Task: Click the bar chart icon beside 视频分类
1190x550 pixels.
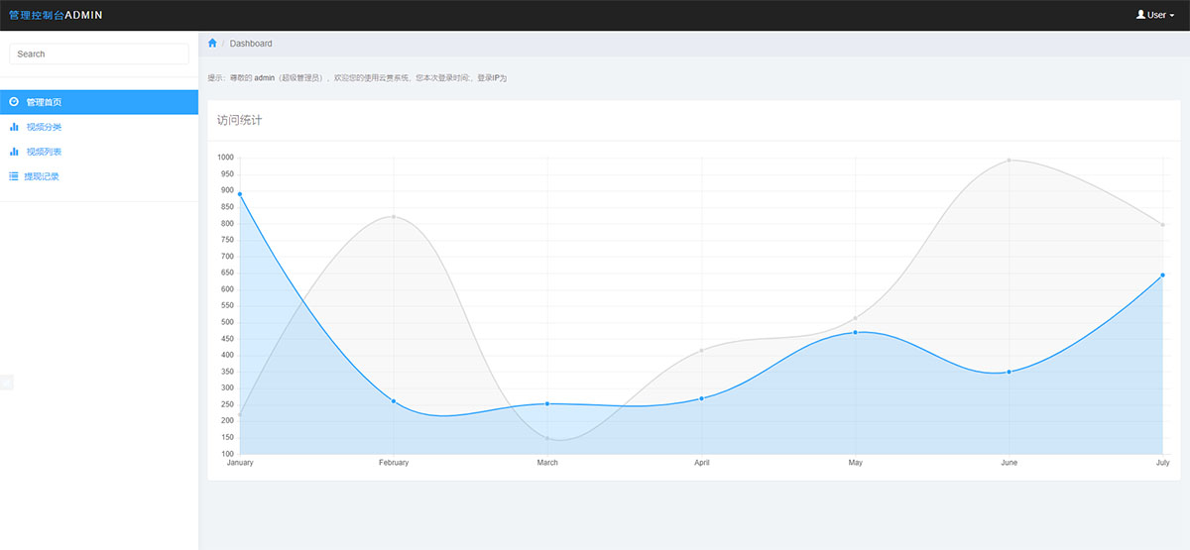Action: 14,127
